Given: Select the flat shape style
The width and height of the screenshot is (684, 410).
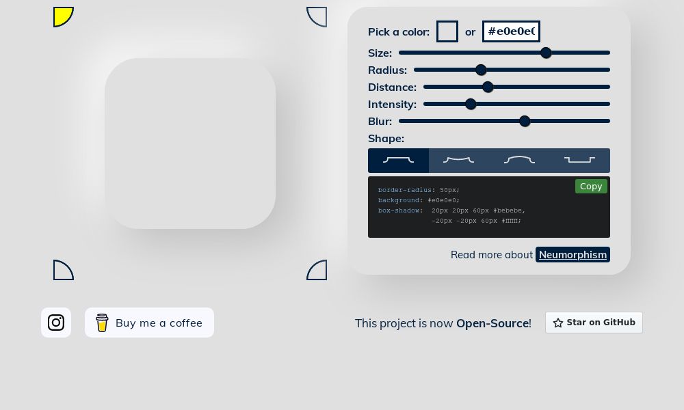Looking at the screenshot, I should tap(399, 161).
